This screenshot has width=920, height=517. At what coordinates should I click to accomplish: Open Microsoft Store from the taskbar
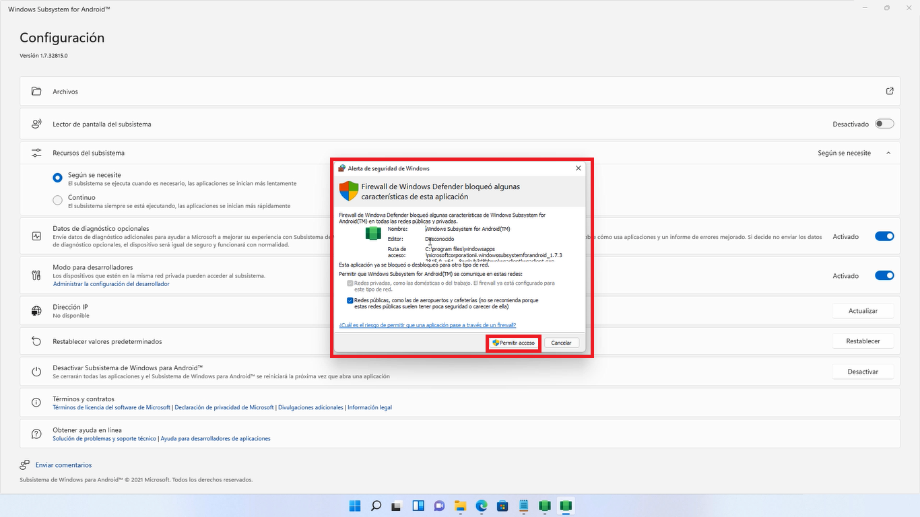pos(502,506)
